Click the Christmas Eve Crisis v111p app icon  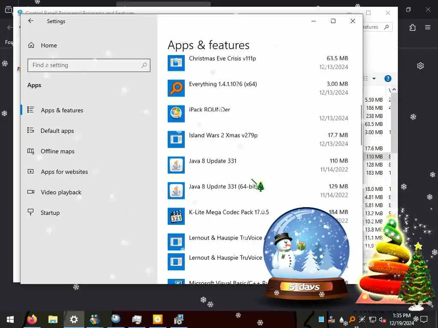click(x=176, y=63)
